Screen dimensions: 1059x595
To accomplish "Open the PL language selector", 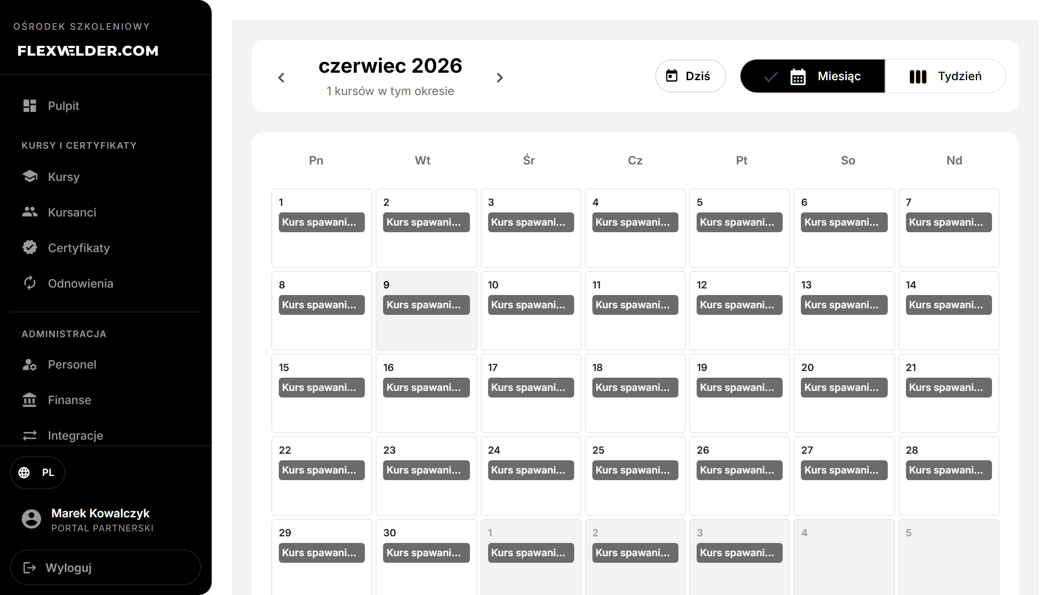I will click(x=38, y=472).
